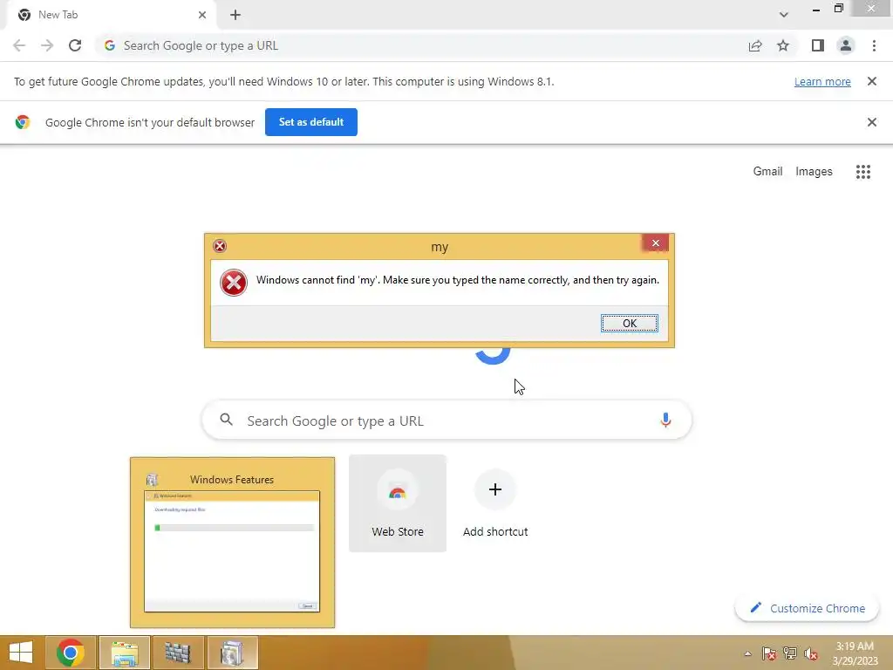Click the firewall brick wall taskbar icon
This screenshot has height=670, width=893.
[x=178, y=653]
